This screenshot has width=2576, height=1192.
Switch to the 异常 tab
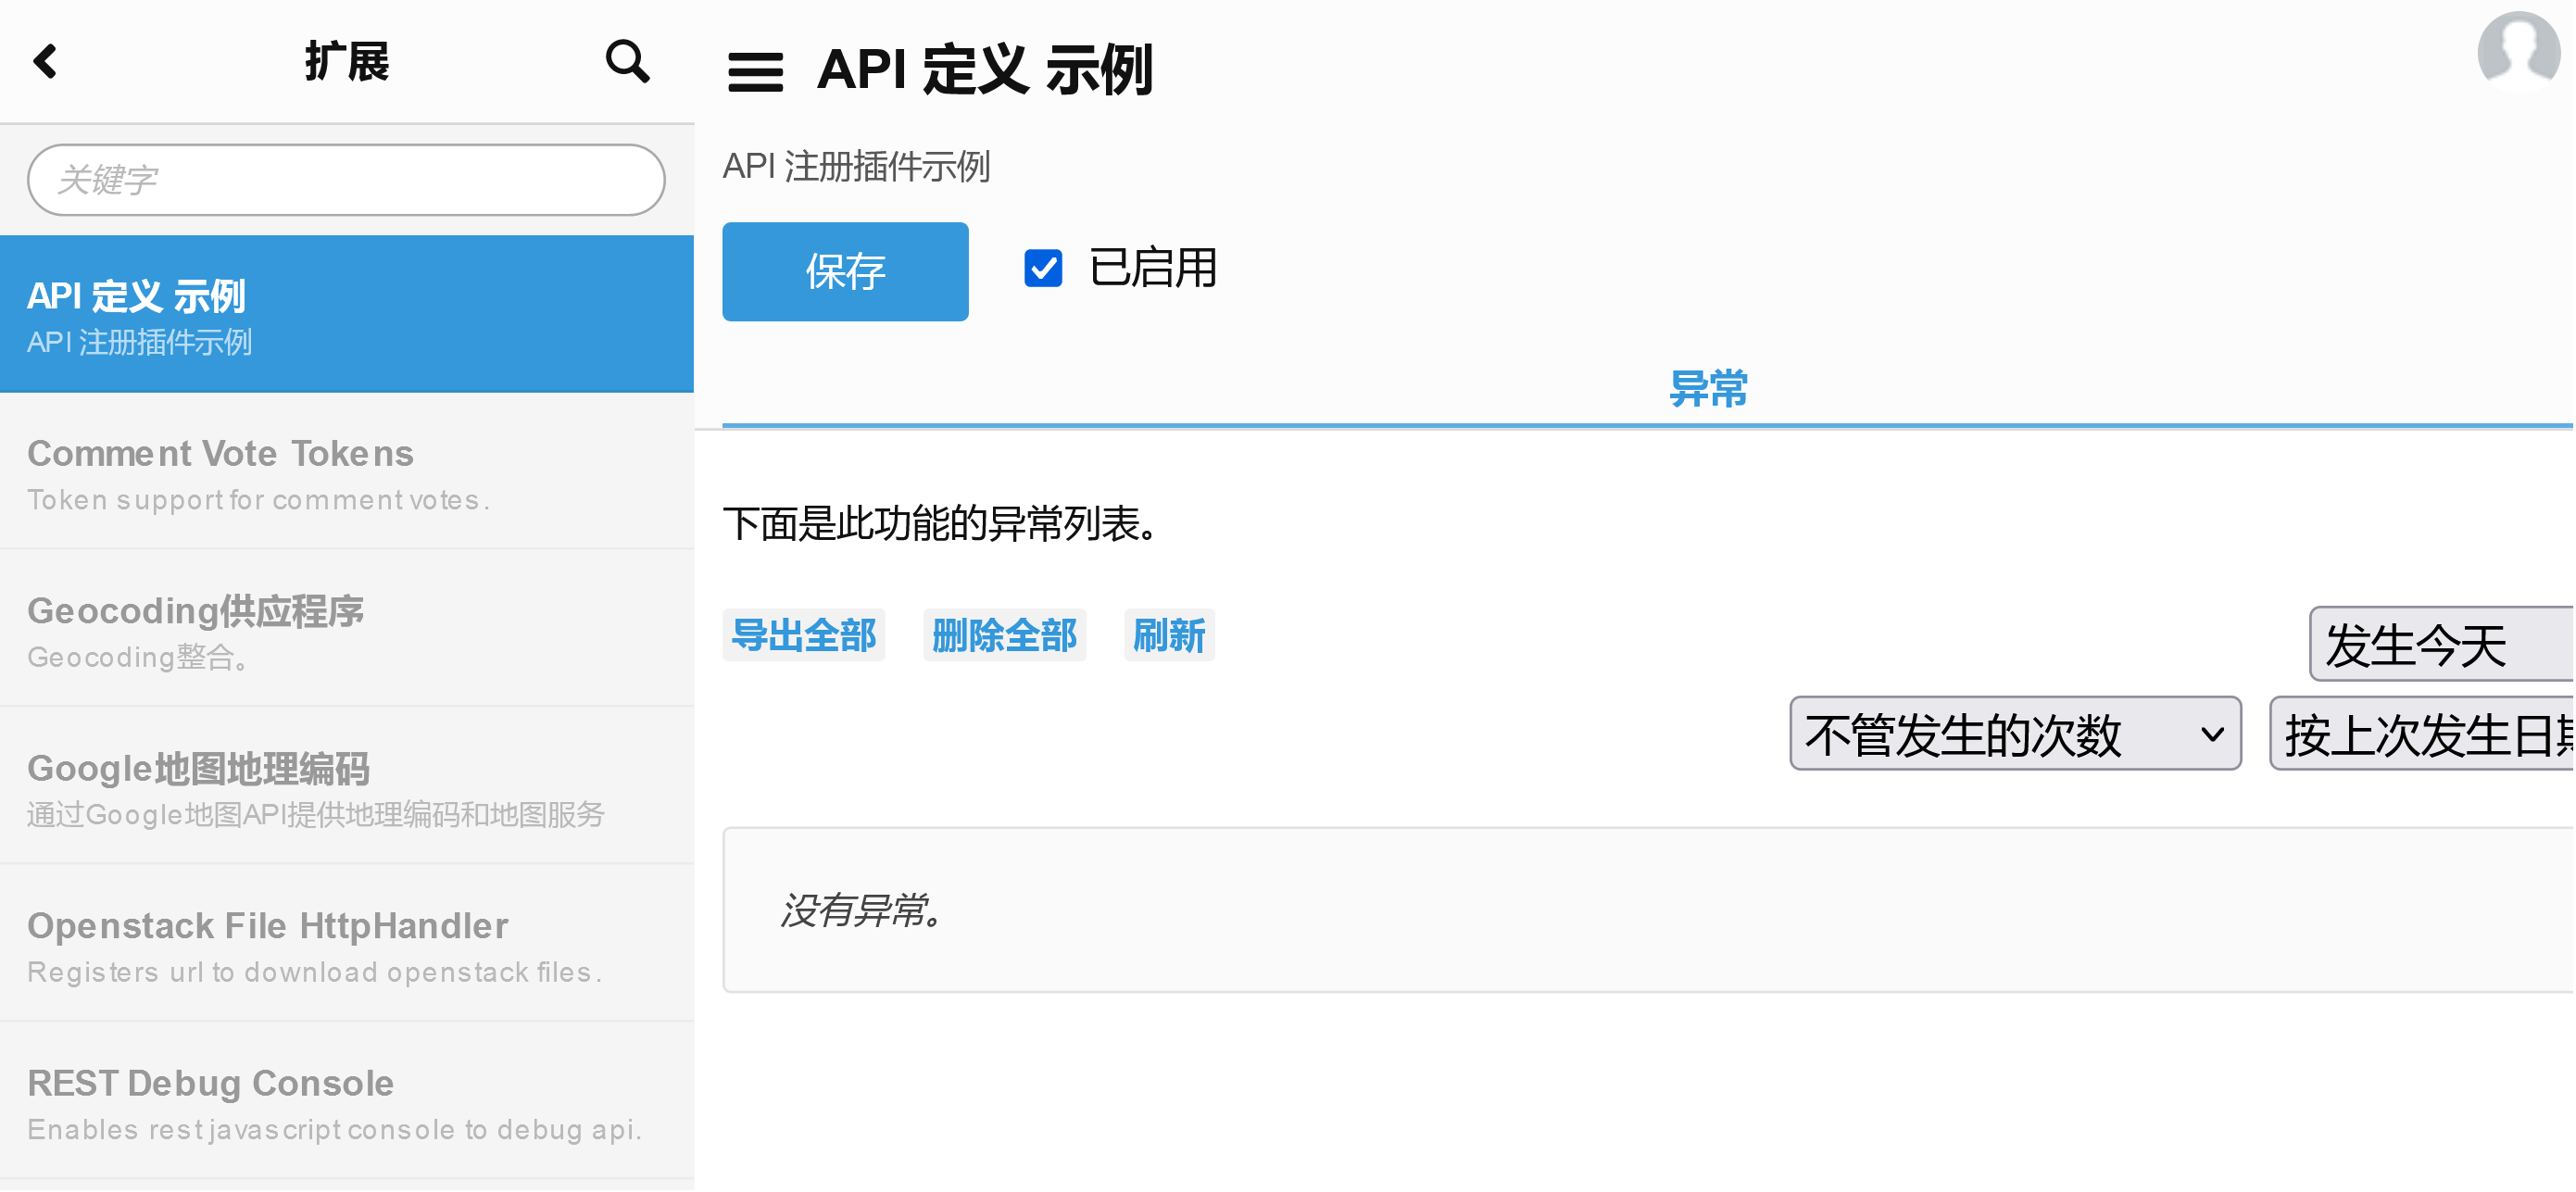[1707, 389]
